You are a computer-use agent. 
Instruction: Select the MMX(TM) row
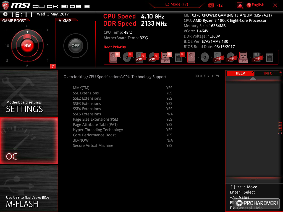123,88
